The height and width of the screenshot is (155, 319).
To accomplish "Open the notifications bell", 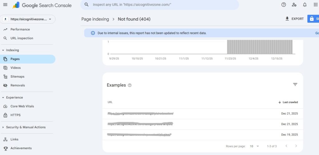I will pos(305,5).
